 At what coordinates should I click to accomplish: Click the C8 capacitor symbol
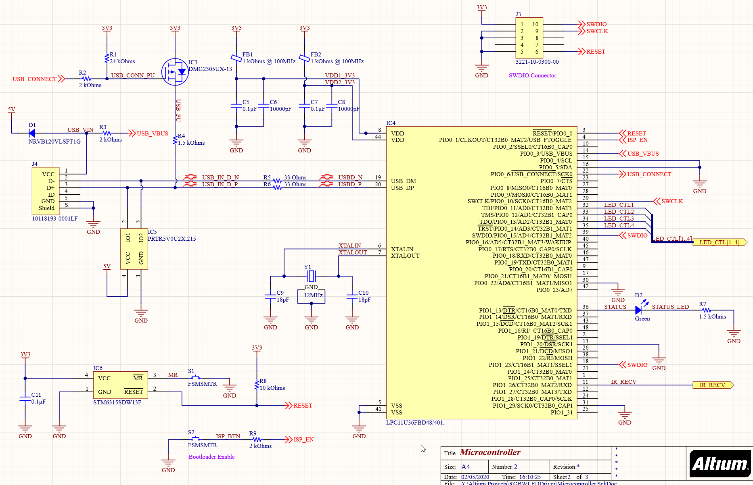coord(332,106)
